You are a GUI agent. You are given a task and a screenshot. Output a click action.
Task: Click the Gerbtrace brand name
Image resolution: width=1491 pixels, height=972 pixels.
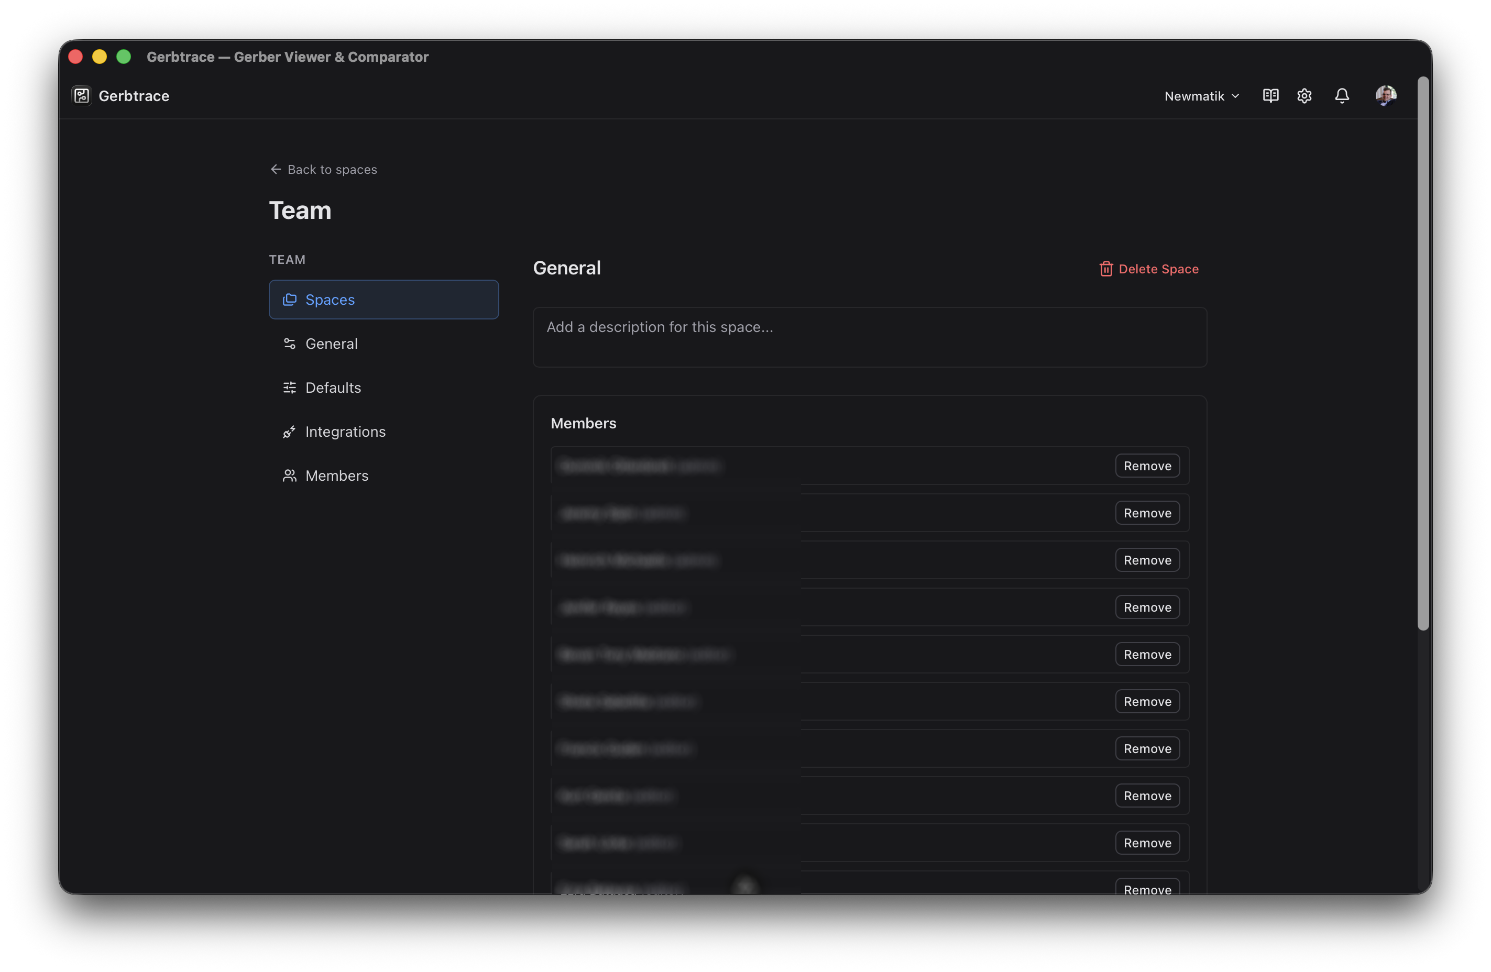[x=134, y=96]
